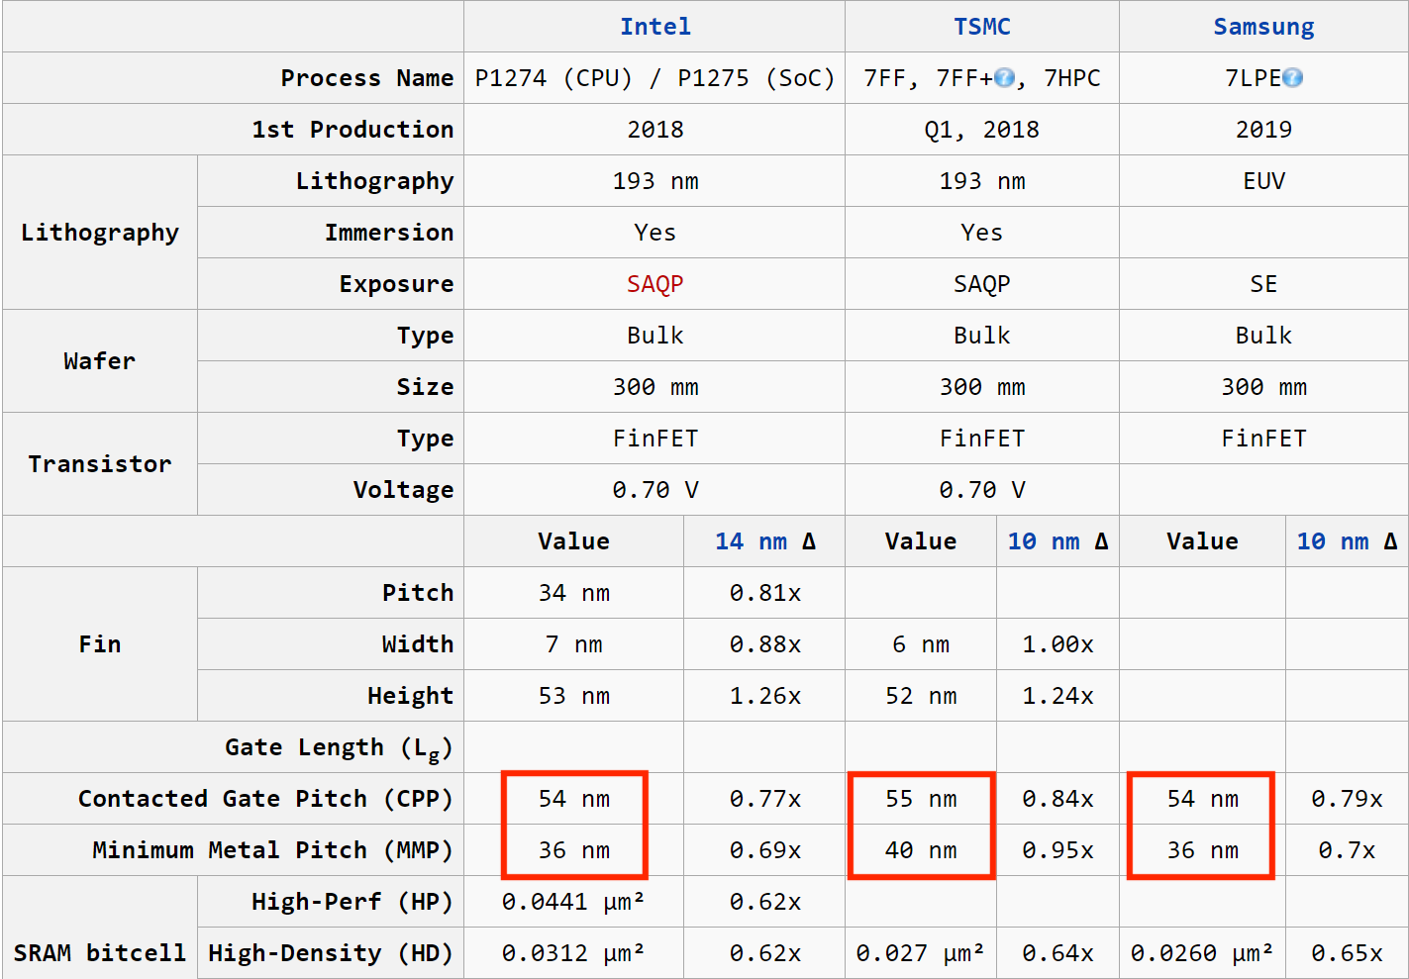The width and height of the screenshot is (1409, 979).
Task: Click Samsung's 2019 production year cell
Action: click(1264, 130)
